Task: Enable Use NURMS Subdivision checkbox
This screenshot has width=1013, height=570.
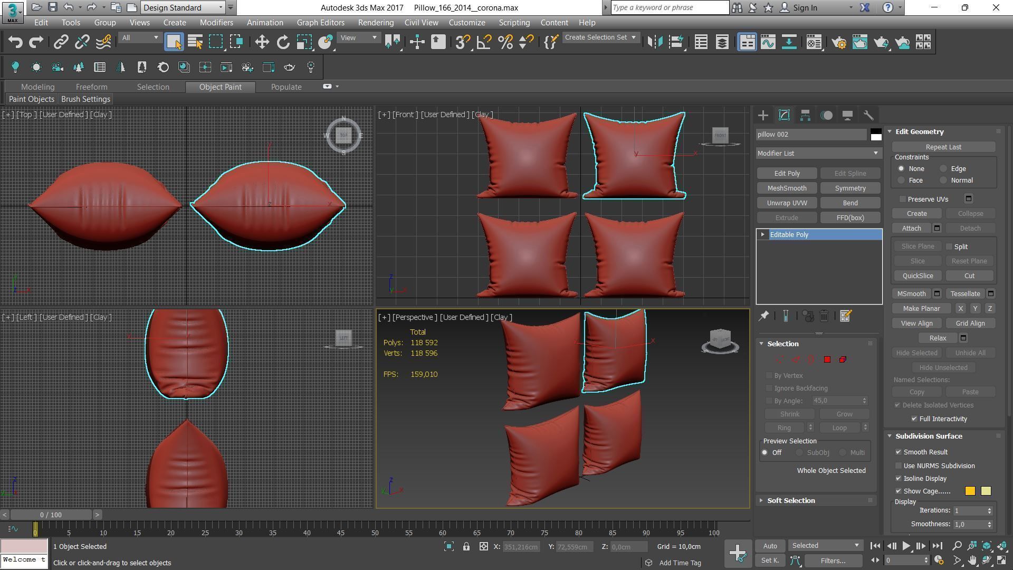Action: tap(899, 466)
